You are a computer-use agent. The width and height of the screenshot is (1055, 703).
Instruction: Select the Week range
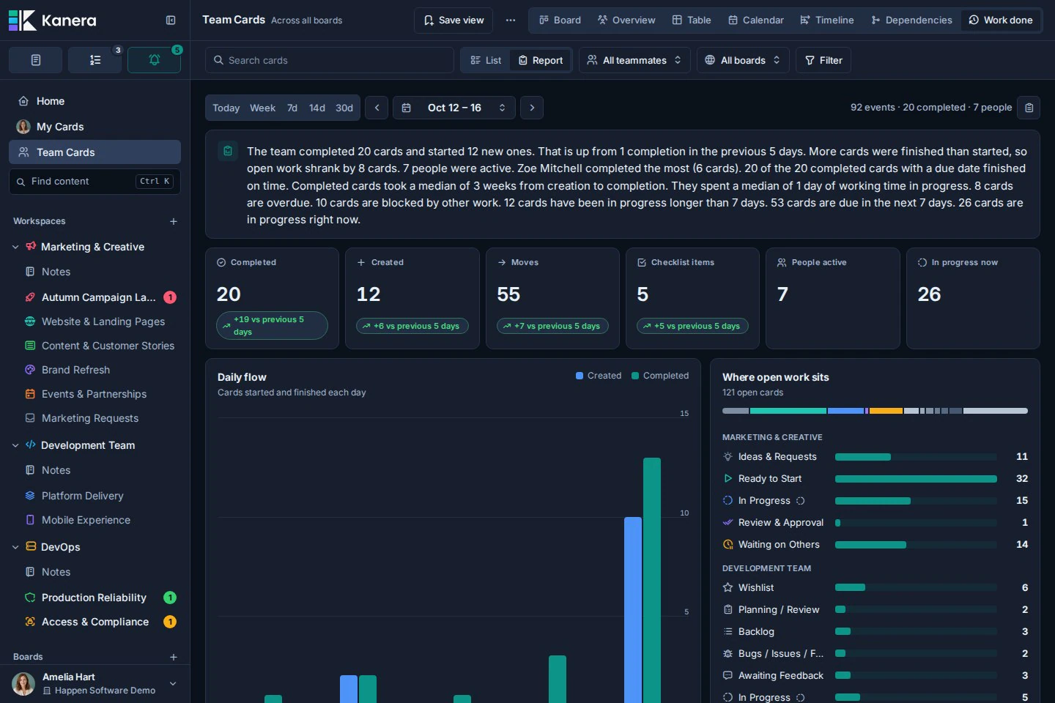(262, 108)
